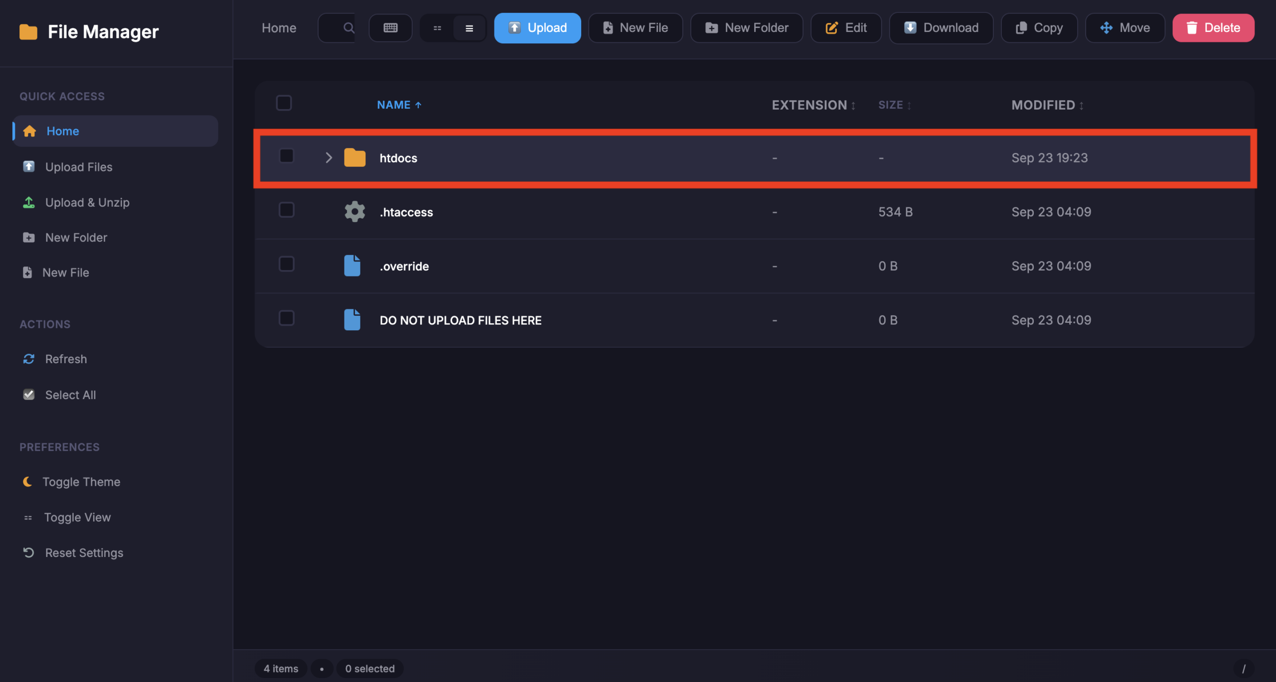Click the upload arrow icon beside Upload Files
The width and height of the screenshot is (1276, 682).
(29, 166)
